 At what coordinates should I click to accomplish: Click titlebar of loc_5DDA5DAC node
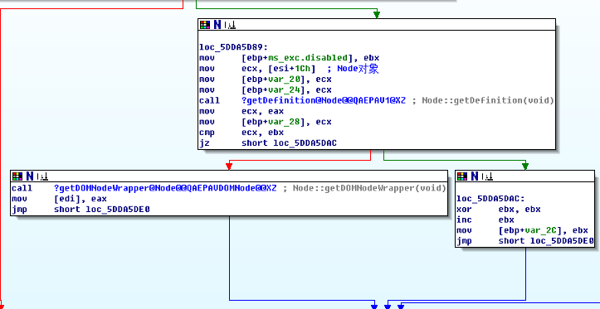(525, 176)
